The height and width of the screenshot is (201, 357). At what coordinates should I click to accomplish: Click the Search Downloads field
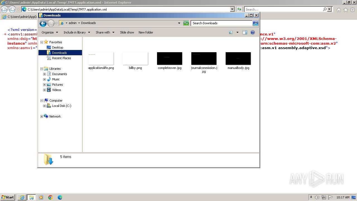coord(222,23)
